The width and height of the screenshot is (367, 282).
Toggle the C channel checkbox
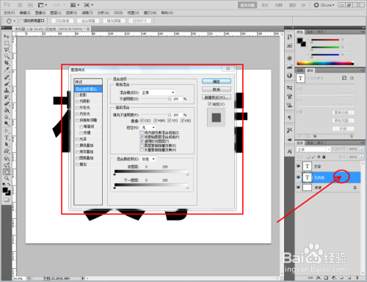tap(142, 121)
